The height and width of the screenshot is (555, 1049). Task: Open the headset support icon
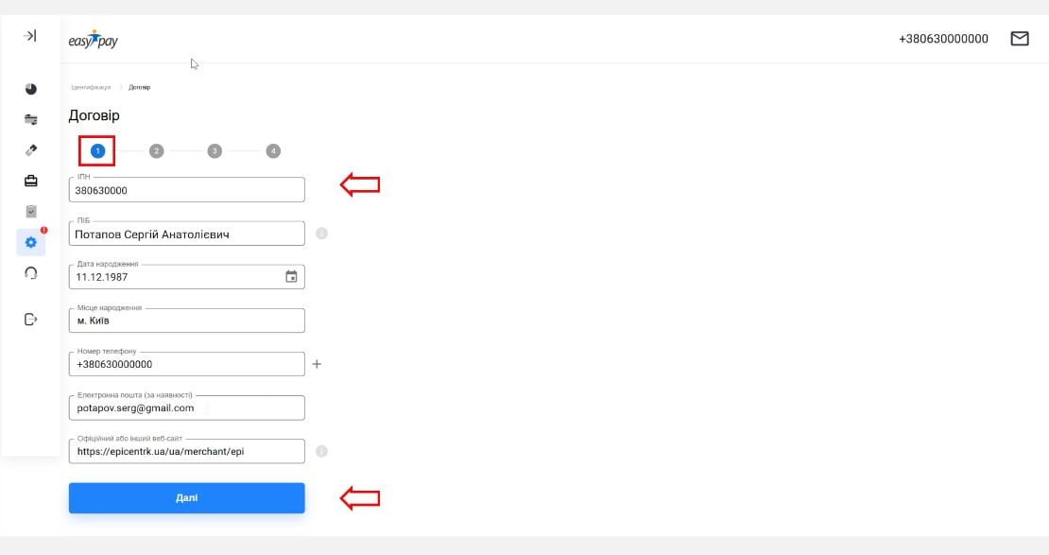(31, 273)
